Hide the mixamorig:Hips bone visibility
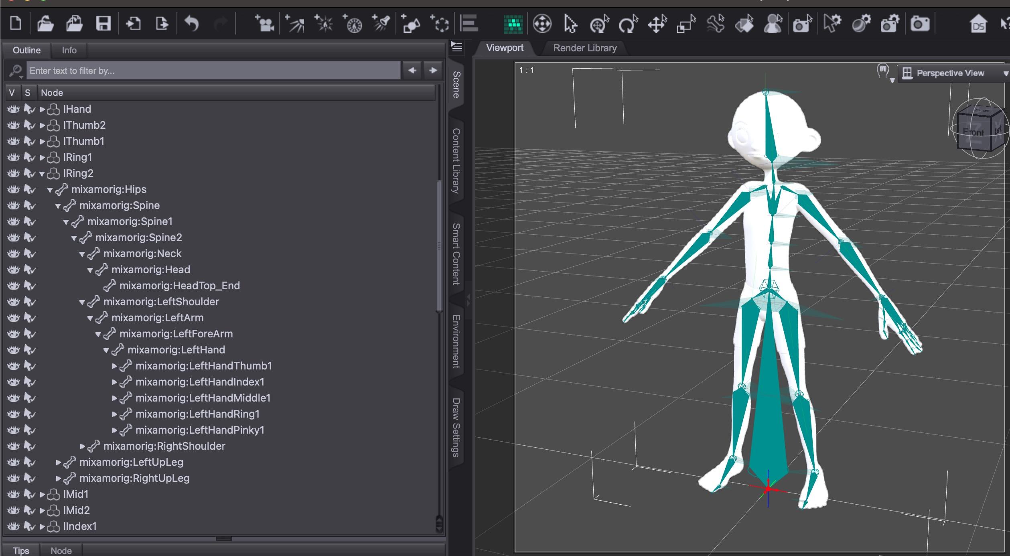The image size is (1010, 556). 14,189
